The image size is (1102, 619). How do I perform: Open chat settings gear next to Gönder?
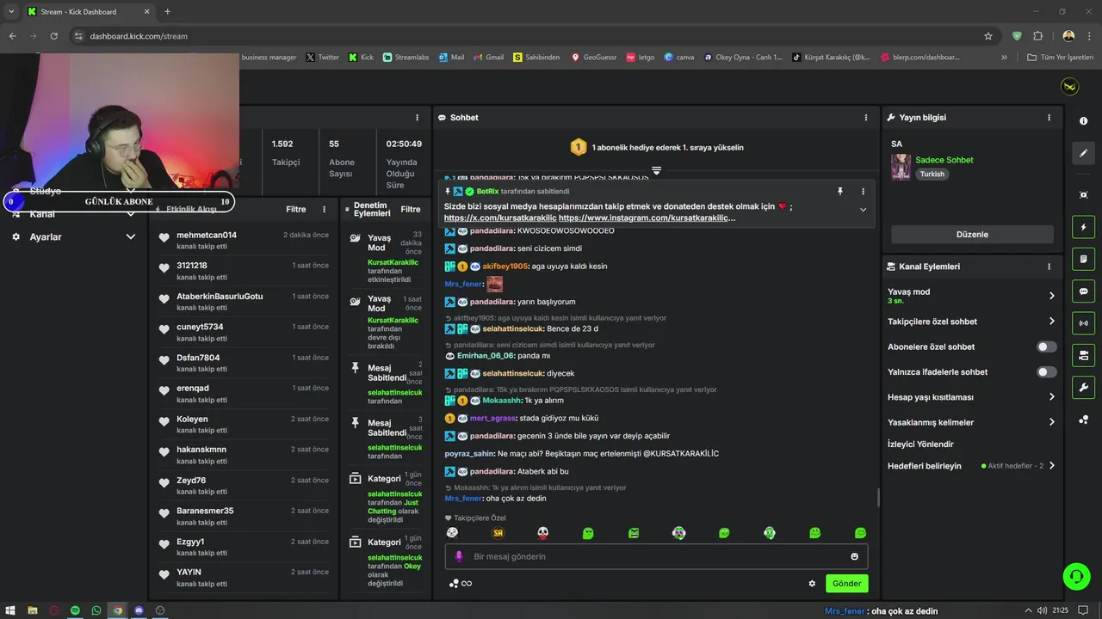point(812,583)
